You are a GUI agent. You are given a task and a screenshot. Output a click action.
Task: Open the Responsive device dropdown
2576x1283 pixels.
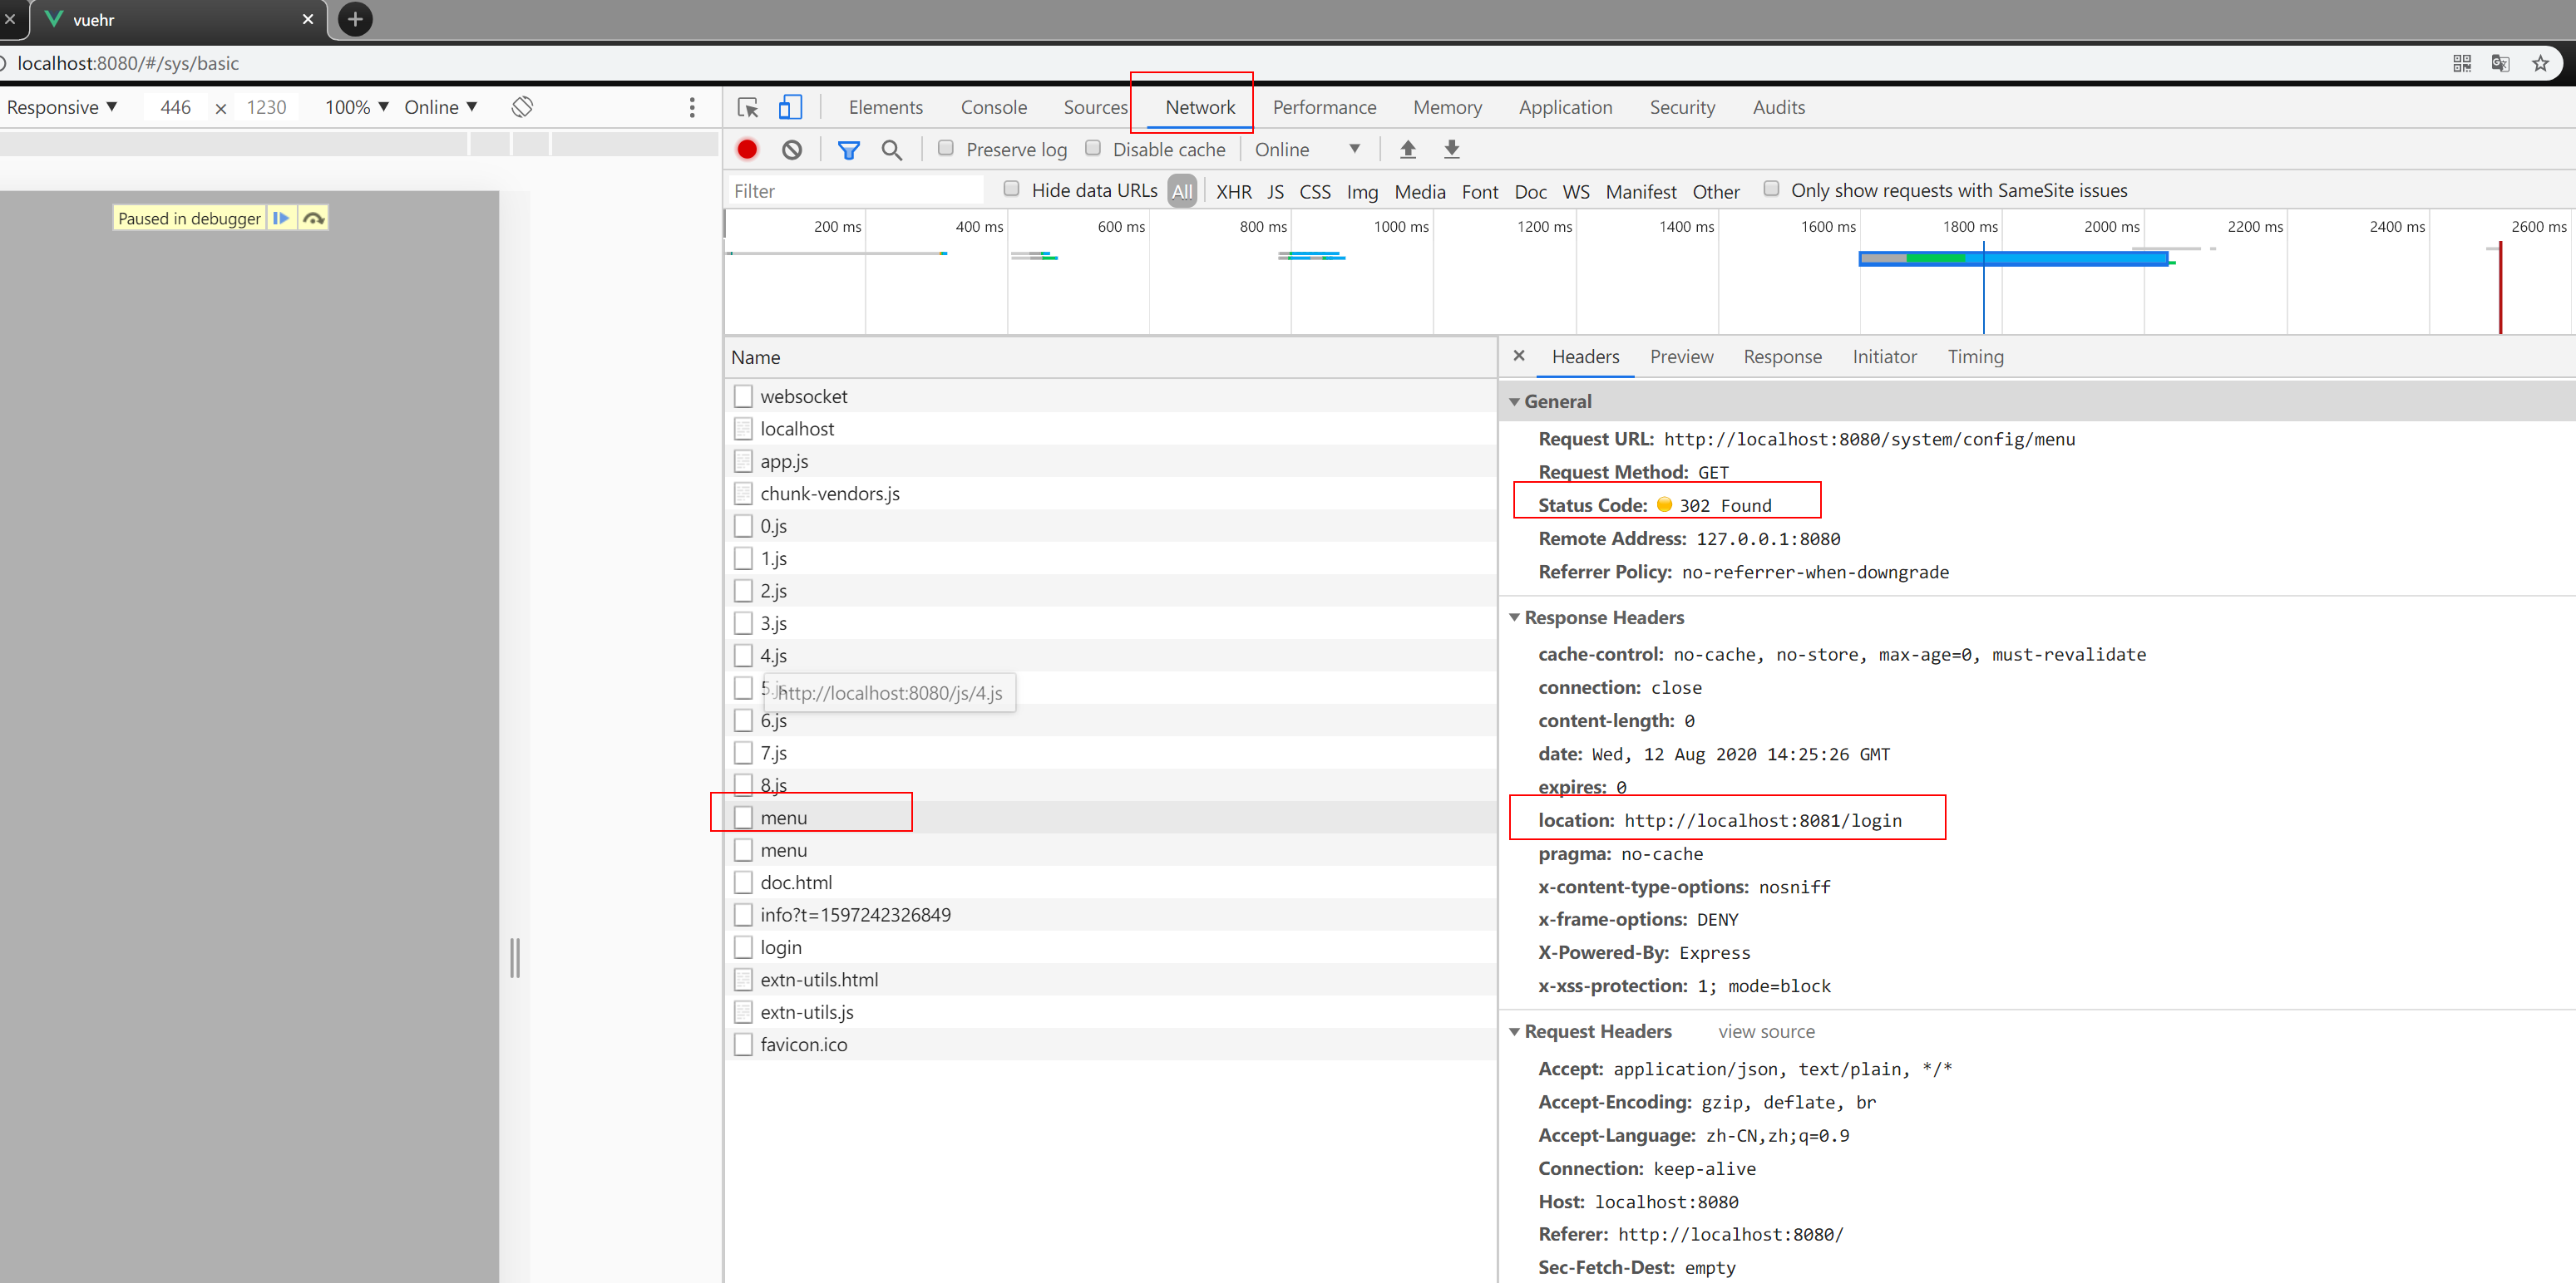62,107
